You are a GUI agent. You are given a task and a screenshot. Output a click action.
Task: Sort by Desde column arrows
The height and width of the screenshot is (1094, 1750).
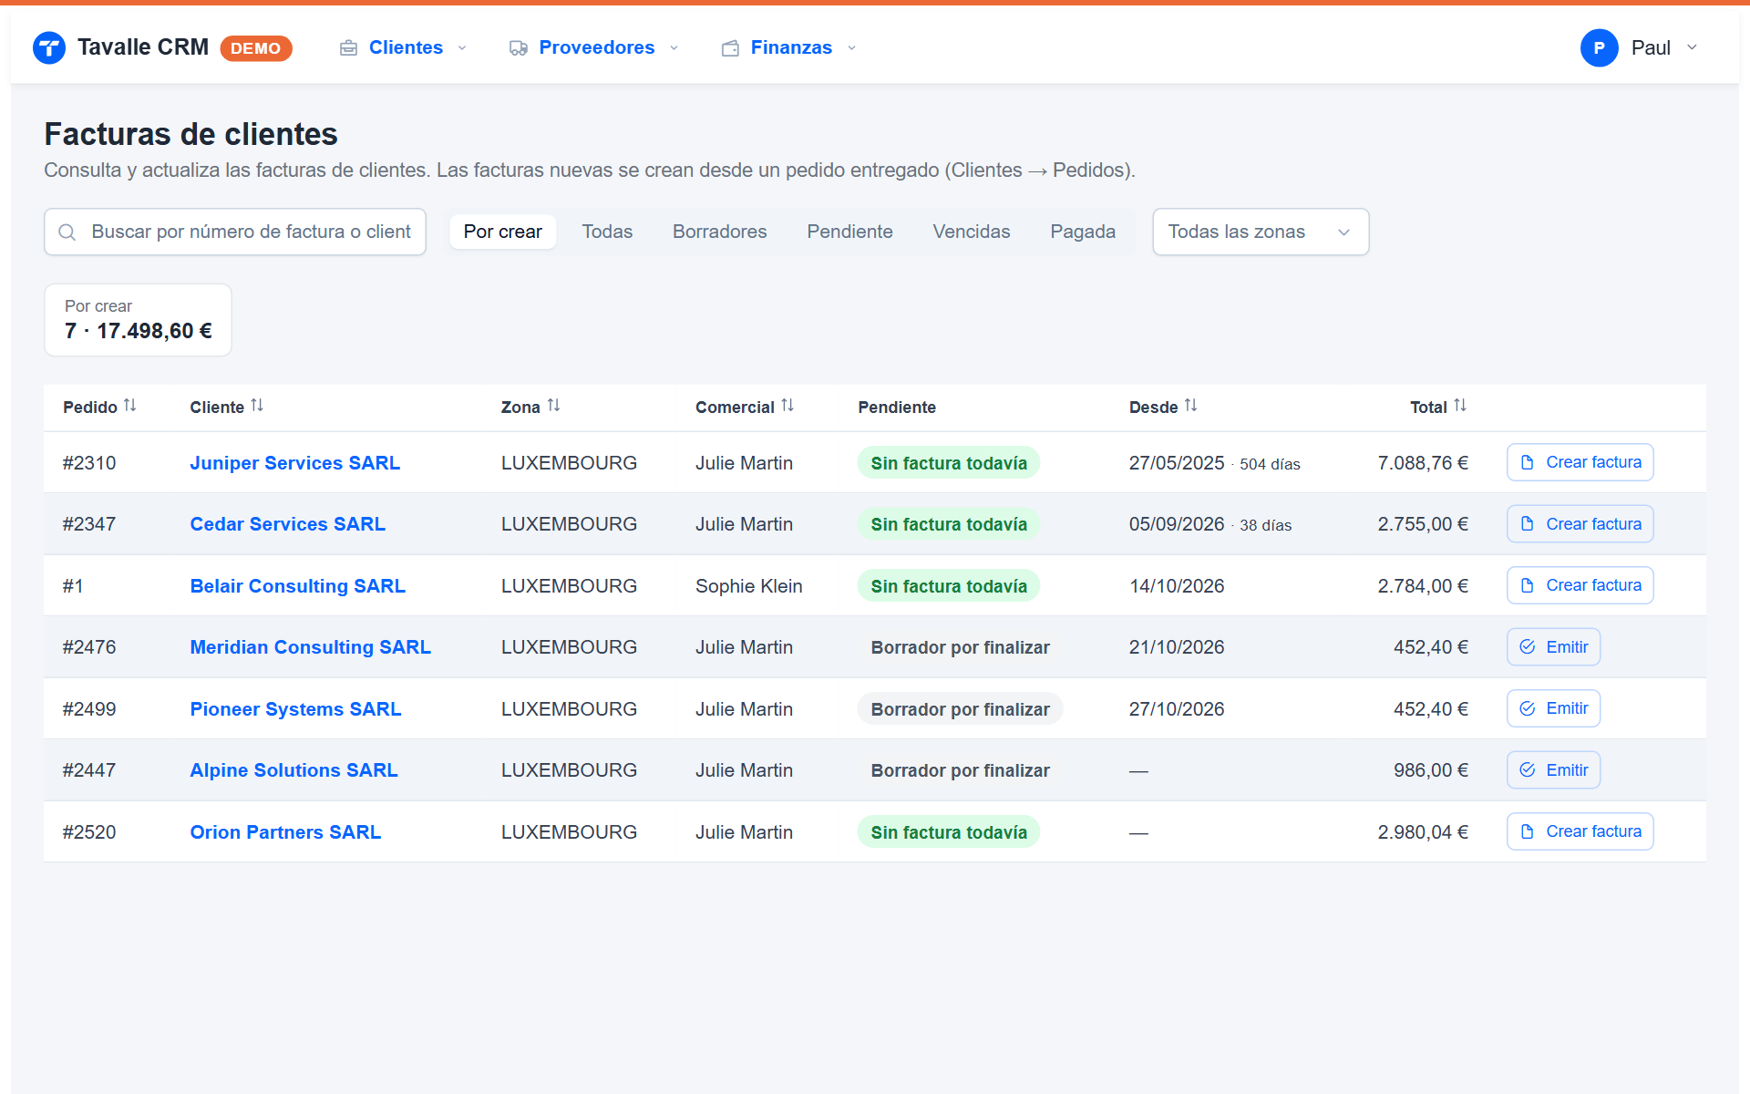coord(1190,406)
